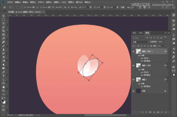Toggle visibility of the 背景 layer
The width and height of the screenshot is (177, 117).
(x=134, y=91)
